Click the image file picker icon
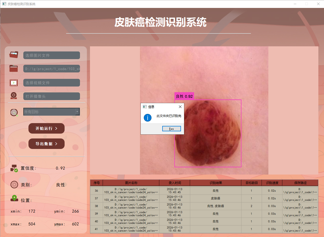Image resolution: width=324 pixels, height=237 pixels. coord(14,55)
